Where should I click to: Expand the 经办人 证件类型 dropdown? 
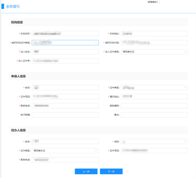[x=65, y=151]
